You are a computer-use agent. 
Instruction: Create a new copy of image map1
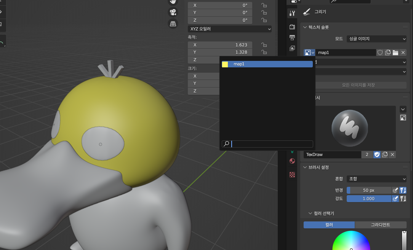click(x=388, y=53)
